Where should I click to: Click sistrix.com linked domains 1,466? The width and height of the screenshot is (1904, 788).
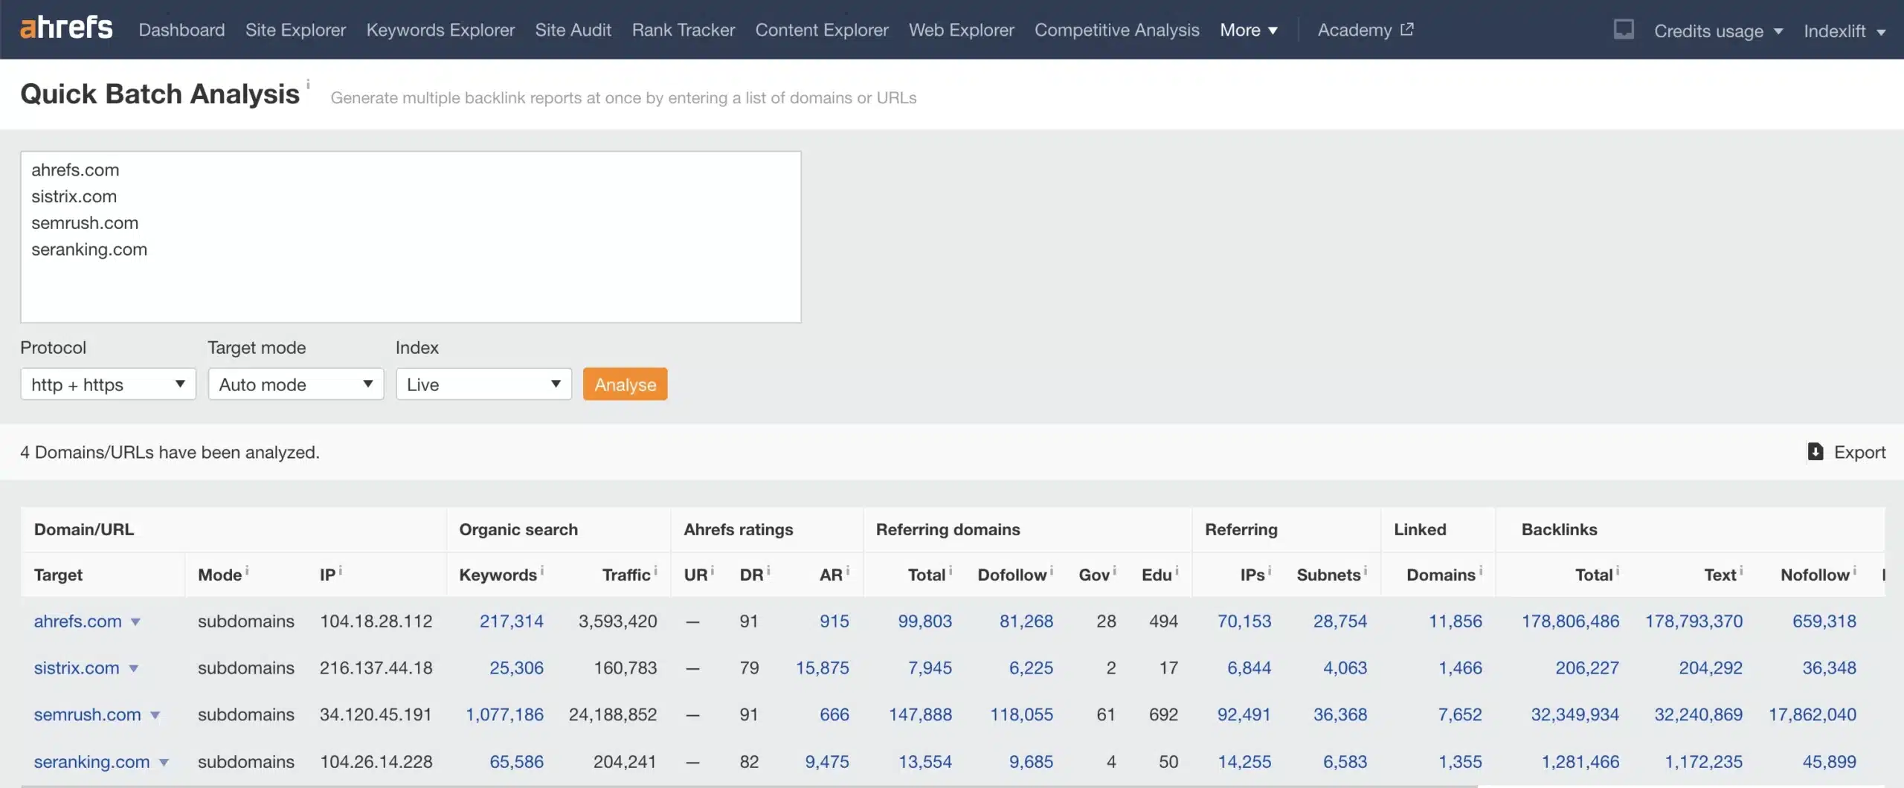point(1460,668)
